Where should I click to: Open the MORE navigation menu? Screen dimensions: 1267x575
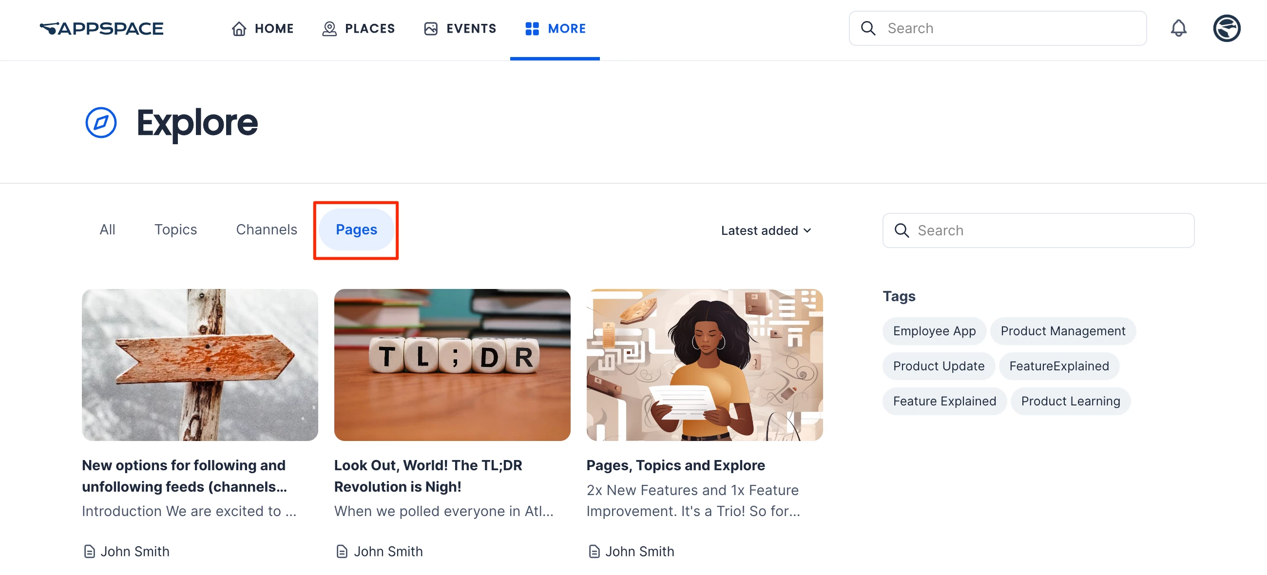pyautogui.click(x=556, y=29)
